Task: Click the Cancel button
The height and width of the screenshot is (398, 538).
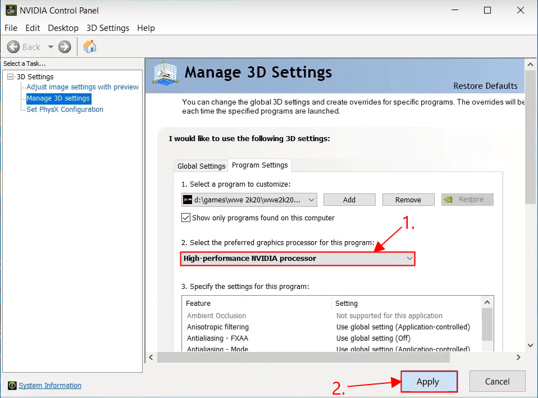Action: click(x=497, y=382)
